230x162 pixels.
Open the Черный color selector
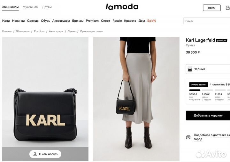pyautogui.click(x=208, y=69)
